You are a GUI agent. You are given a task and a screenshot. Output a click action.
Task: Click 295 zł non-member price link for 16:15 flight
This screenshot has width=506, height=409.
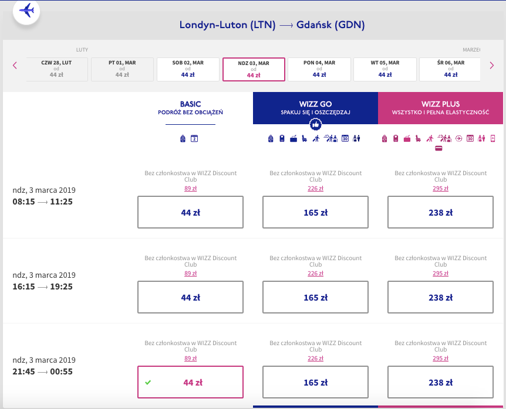[440, 274]
